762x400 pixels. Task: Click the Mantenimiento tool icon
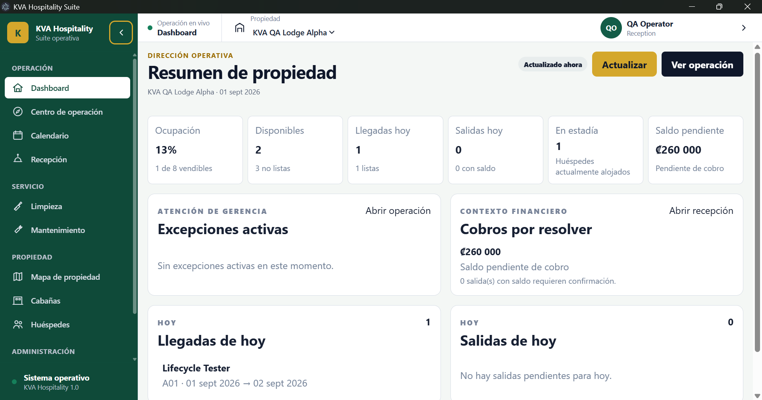point(18,229)
